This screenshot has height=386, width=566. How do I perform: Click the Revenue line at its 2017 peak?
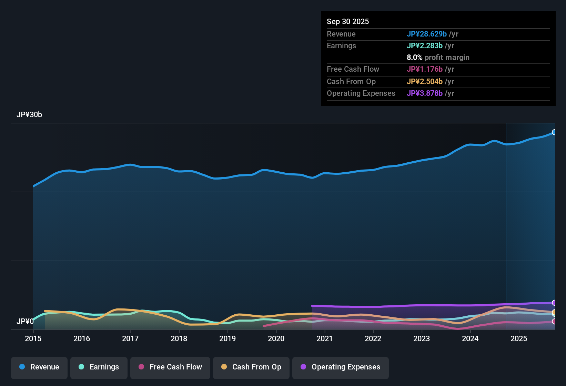[x=130, y=164]
